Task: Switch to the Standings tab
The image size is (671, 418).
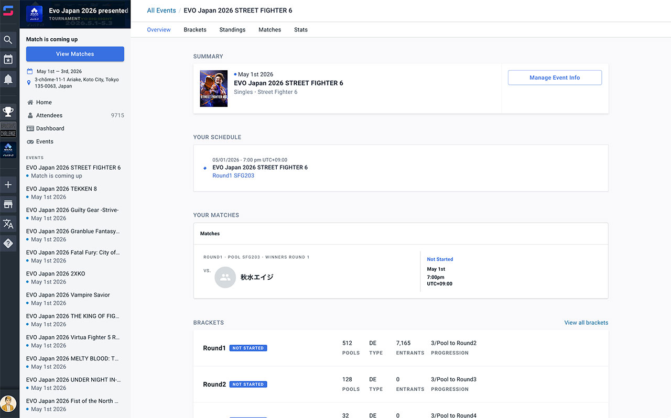Action: (x=232, y=30)
